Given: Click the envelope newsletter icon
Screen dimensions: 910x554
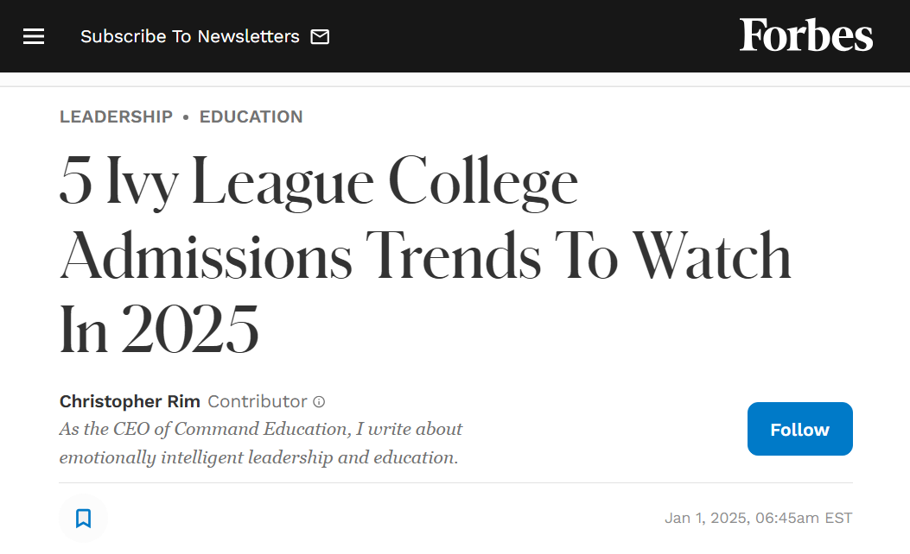Looking at the screenshot, I should click(320, 36).
